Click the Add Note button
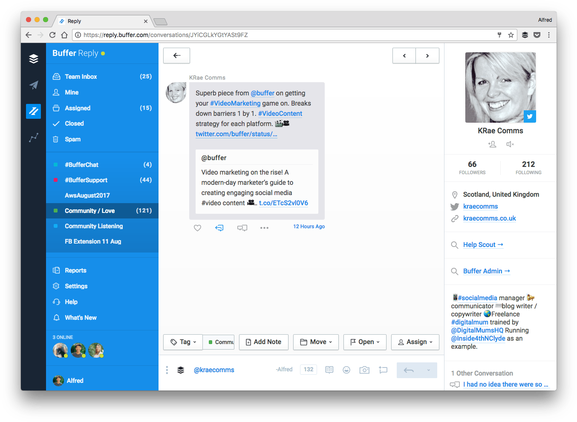 [263, 342]
